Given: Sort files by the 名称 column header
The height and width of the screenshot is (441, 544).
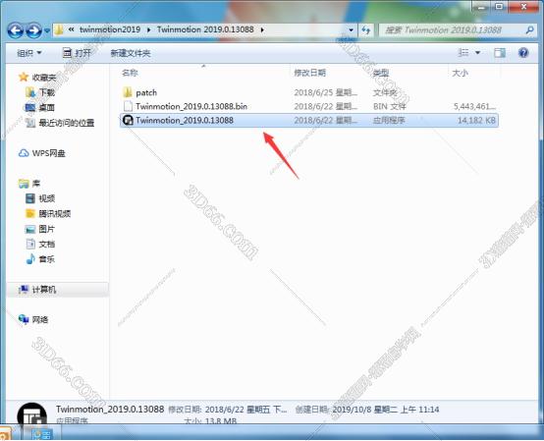Looking at the screenshot, I should [130, 73].
